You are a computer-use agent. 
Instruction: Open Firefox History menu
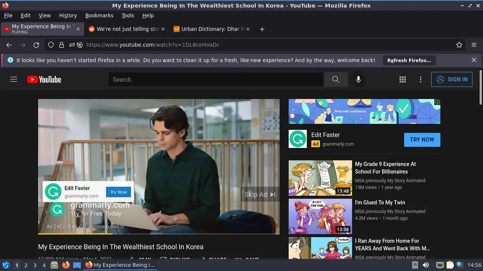68,15
